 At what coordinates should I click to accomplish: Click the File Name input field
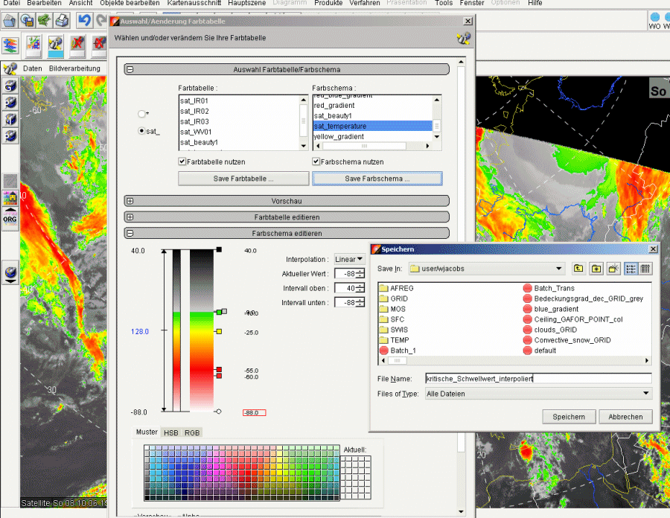coord(538,379)
